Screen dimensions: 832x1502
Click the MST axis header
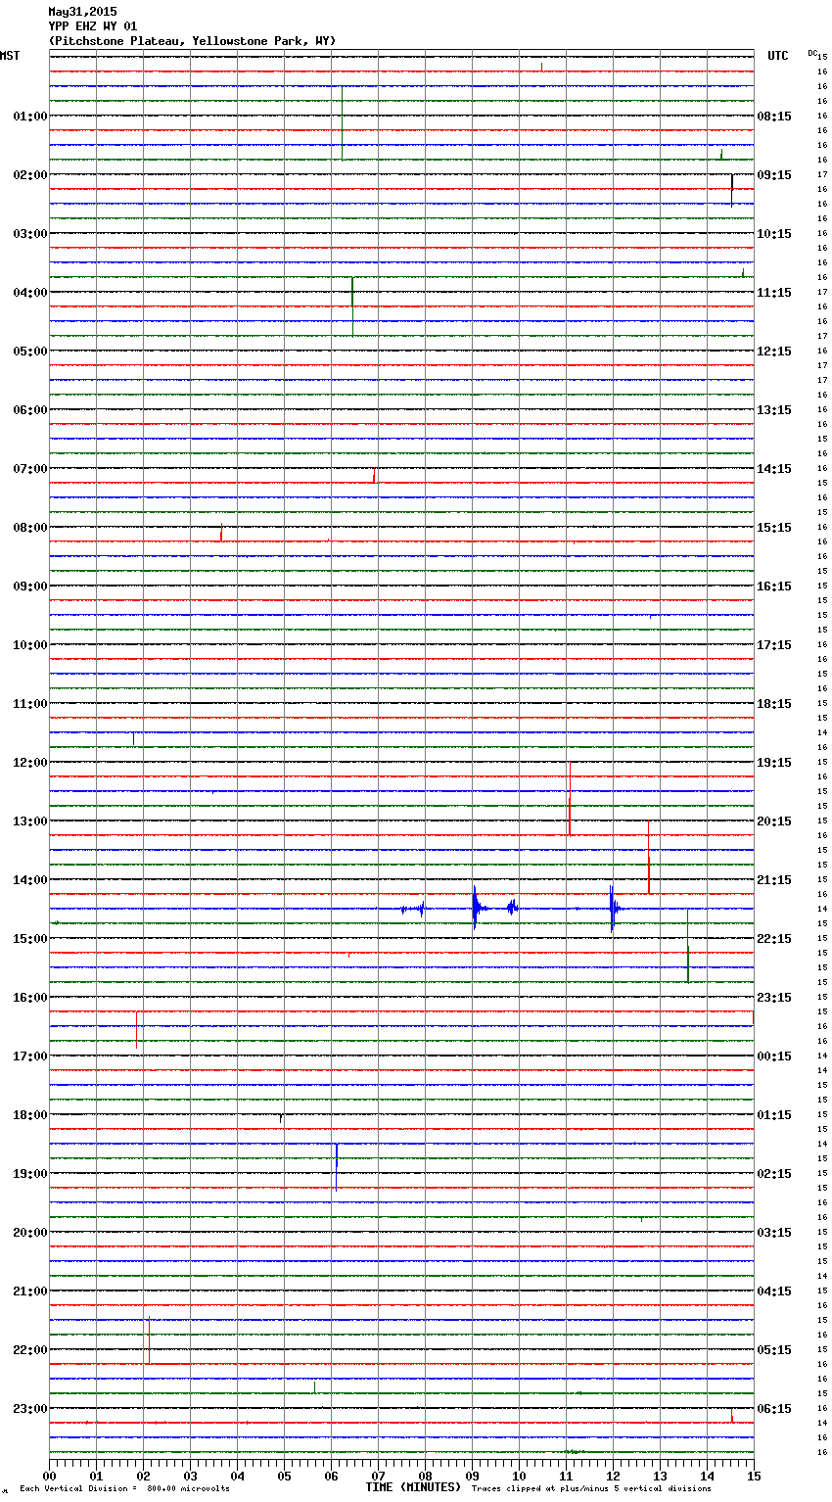pyautogui.click(x=10, y=56)
